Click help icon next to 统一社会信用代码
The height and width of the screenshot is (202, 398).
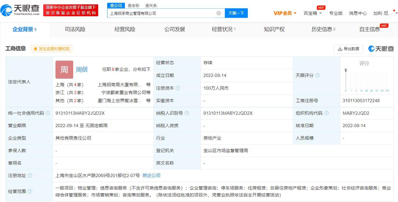tap(48, 113)
